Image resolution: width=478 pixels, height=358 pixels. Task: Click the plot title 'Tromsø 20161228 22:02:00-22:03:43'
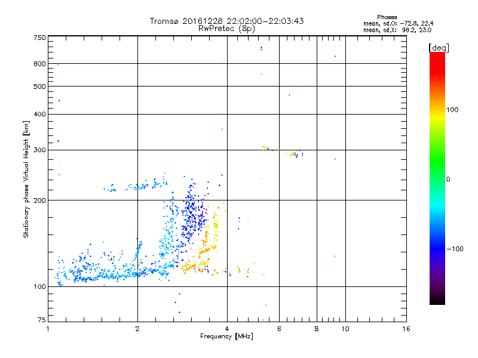(x=226, y=21)
